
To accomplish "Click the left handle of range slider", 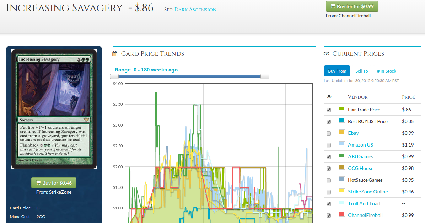I will (114, 76).
